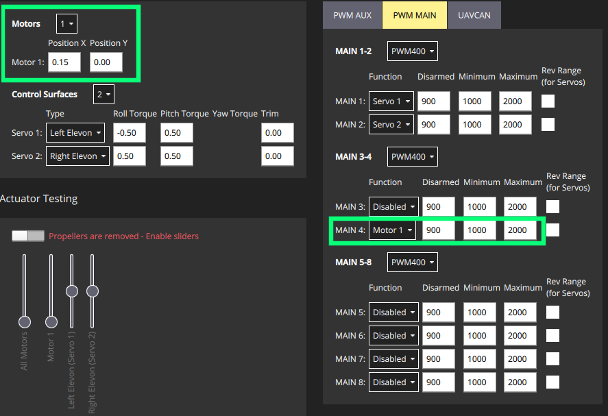Open MAIN 7 function dropdown
The width and height of the screenshot is (608, 416).
point(393,358)
